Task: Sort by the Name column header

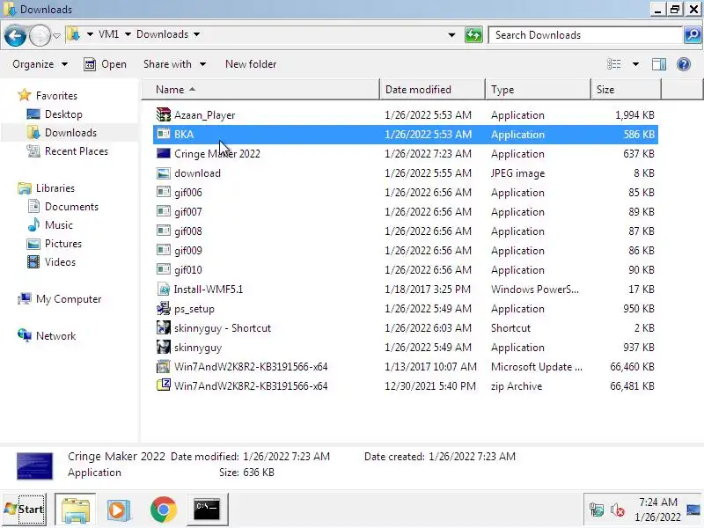Action: pyautogui.click(x=261, y=90)
